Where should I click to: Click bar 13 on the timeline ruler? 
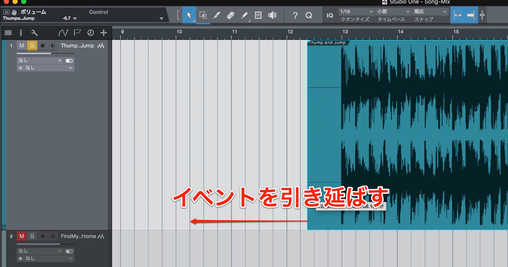345,32
